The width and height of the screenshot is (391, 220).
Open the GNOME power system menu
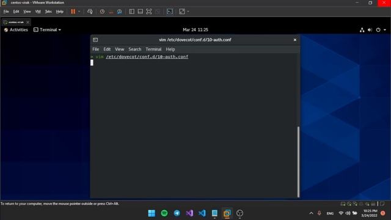coord(378,30)
